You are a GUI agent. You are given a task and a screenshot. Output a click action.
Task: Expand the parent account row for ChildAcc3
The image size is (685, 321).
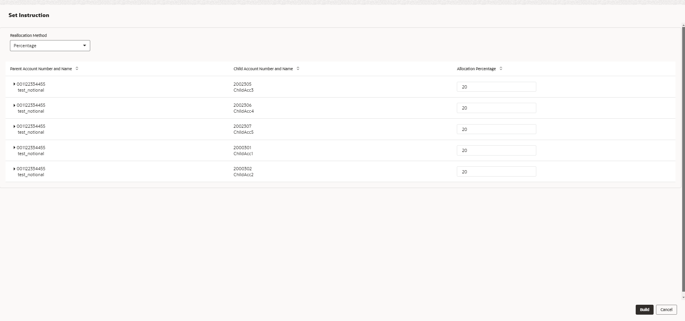coord(14,84)
